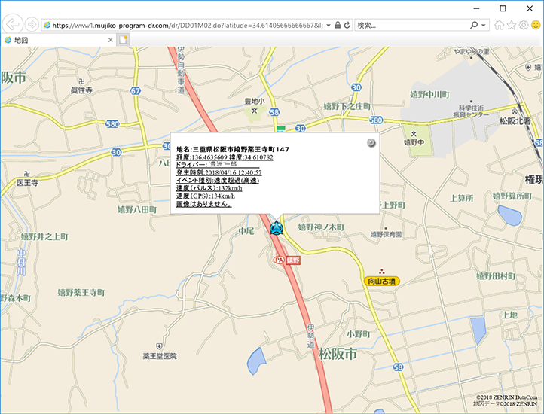The image size is (544, 414).
Task: Open a new tab
Action: click(x=124, y=40)
